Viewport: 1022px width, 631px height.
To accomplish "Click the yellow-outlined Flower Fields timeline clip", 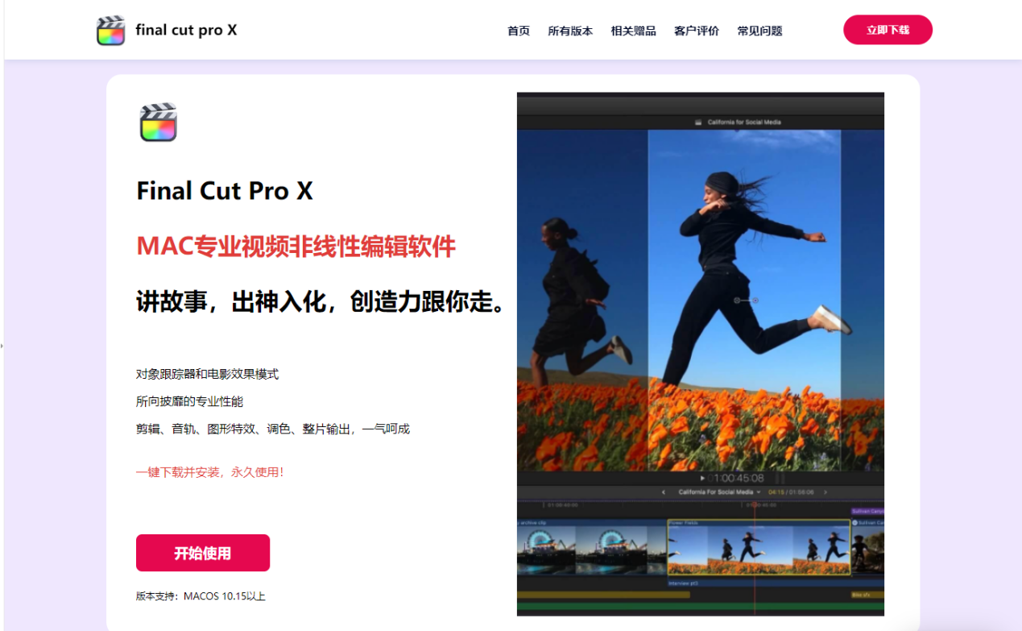I will pyautogui.click(x=759, y=547).
